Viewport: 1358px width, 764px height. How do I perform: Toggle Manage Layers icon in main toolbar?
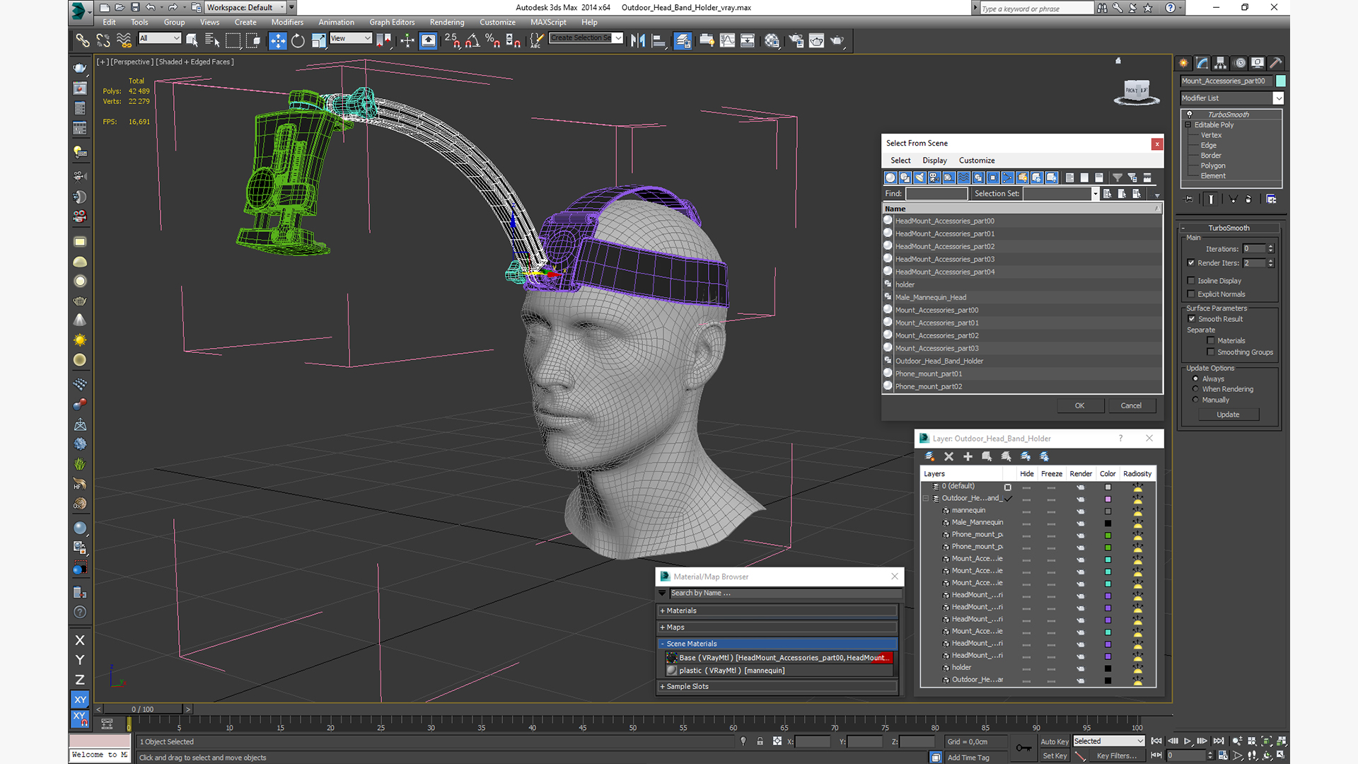pyautogui.click(x=683, y=40)
